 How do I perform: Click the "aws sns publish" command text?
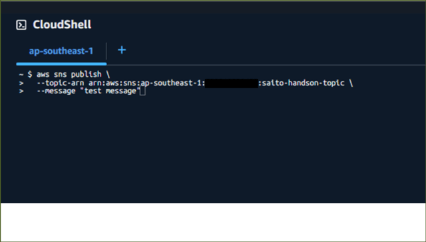(x=69, y=74)
